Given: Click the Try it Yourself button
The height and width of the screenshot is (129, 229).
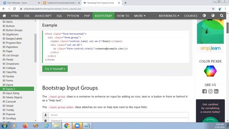Looking at the screenshot, I should click(x=55, y=69).
